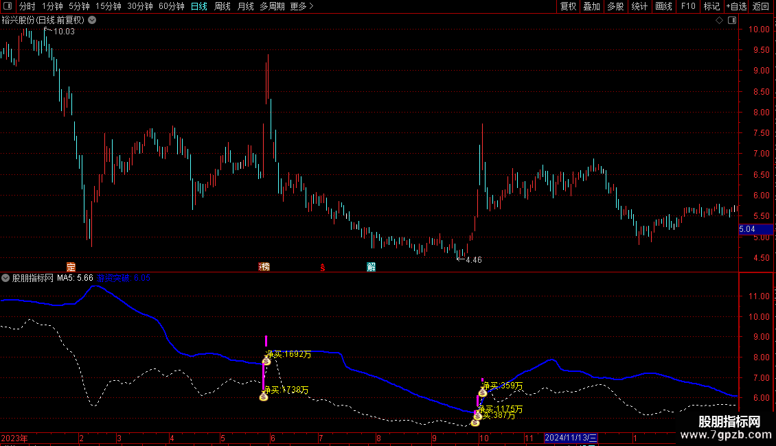Switch to the 1分钟 period
776x446 pixels.
pos(52,6)
